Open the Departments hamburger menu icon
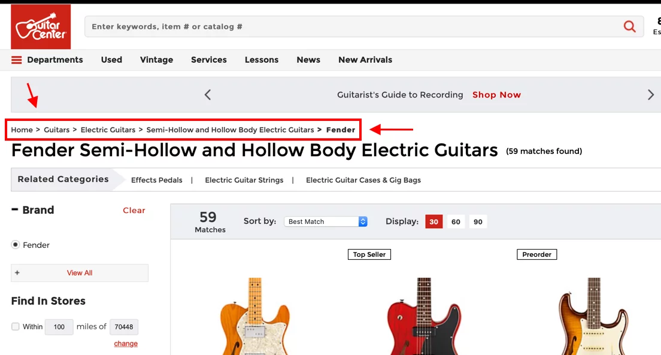Screen dimensions: 661x355 17,60
